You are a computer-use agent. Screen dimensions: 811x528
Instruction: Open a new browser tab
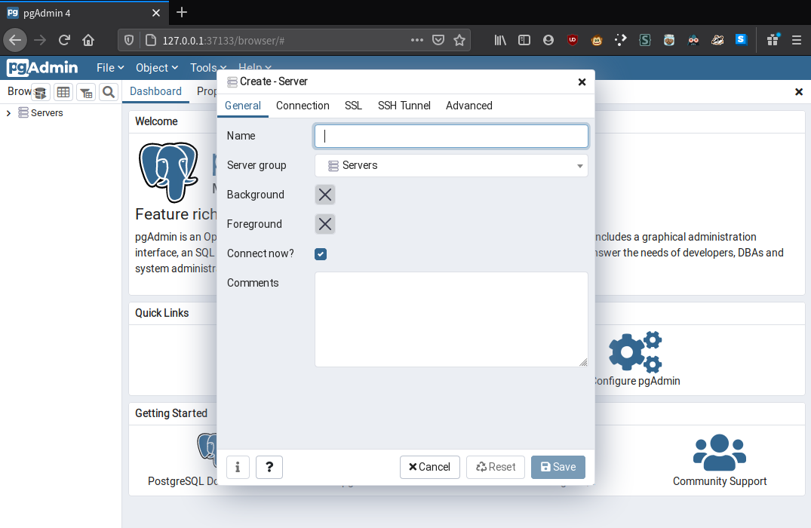pyautogui.click(x=182, y=12)
